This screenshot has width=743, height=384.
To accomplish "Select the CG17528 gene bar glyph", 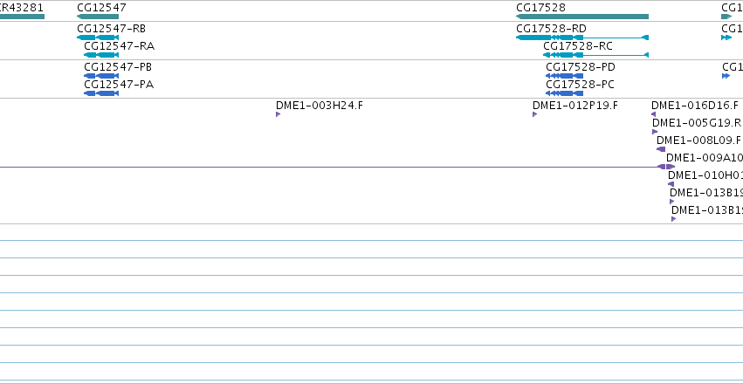I will pyautogui.click(x=582, y=17).
